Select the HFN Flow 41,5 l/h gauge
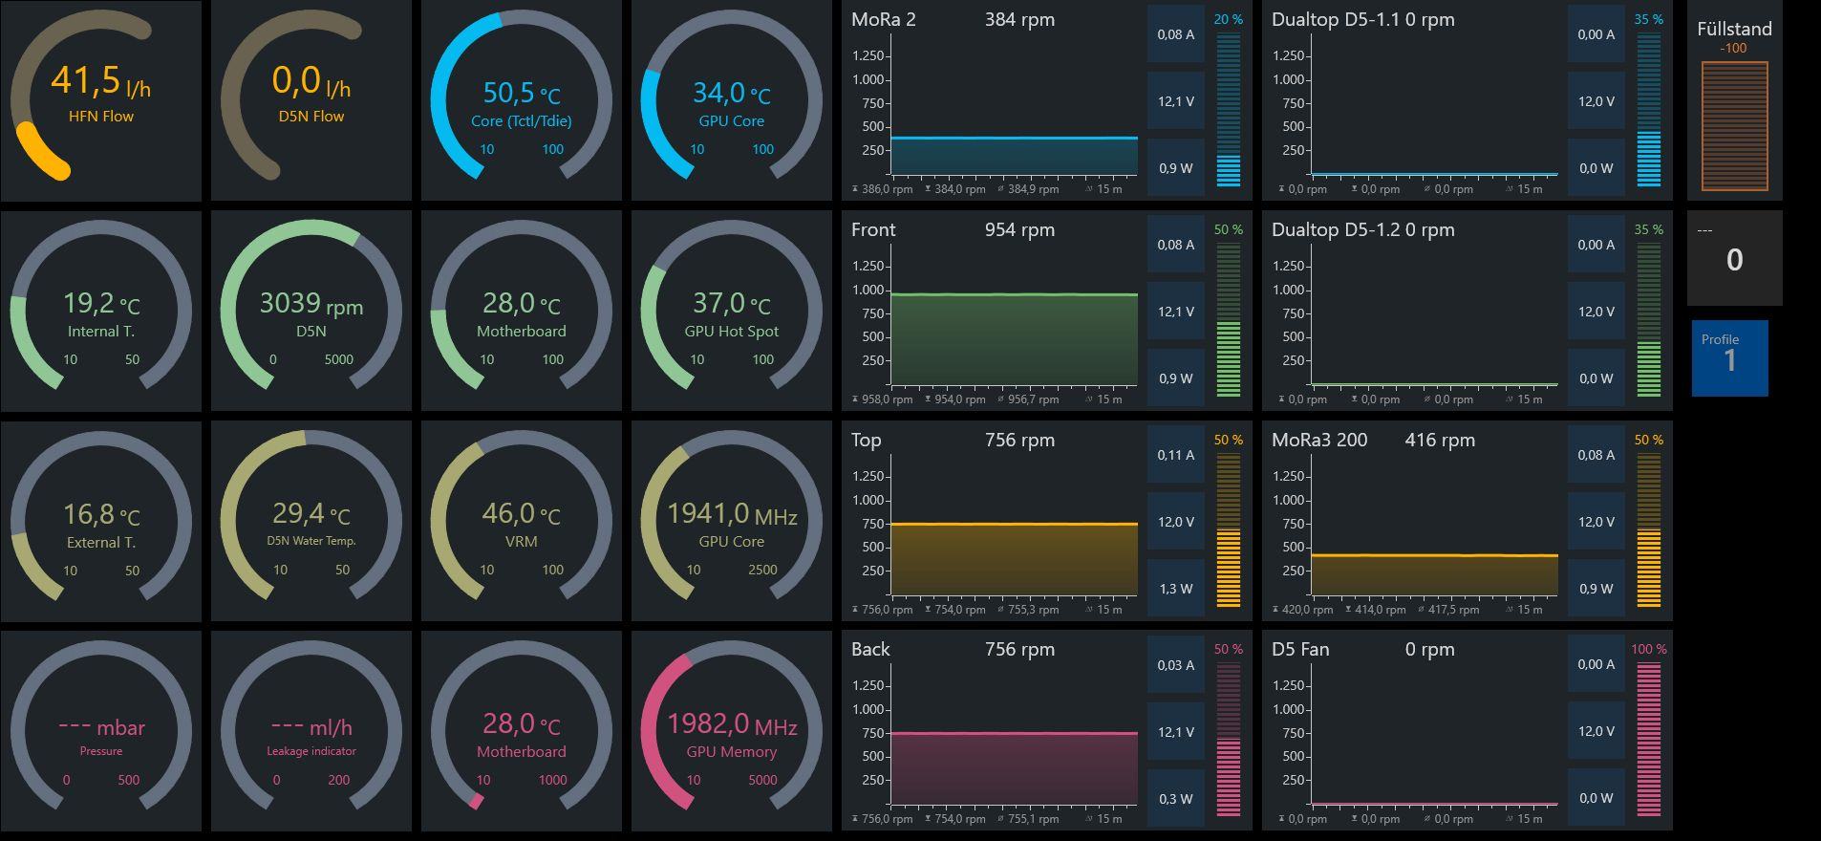The width and height of the screenshot is (1821, 841). [x=101, y=100]
